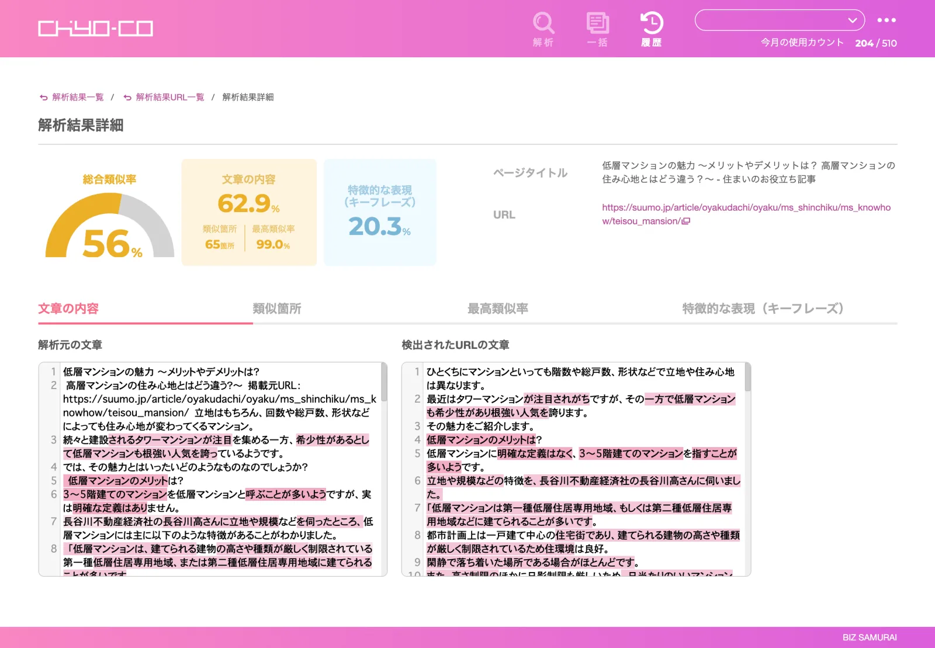The height and width of the screenshot is (648, 935).
Task: Click the external link icon after URL
Action: tap(686, 221)
